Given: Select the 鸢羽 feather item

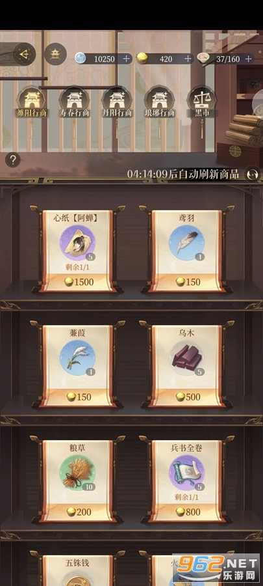Looking at the screenshot, I should tap(186, 249).
